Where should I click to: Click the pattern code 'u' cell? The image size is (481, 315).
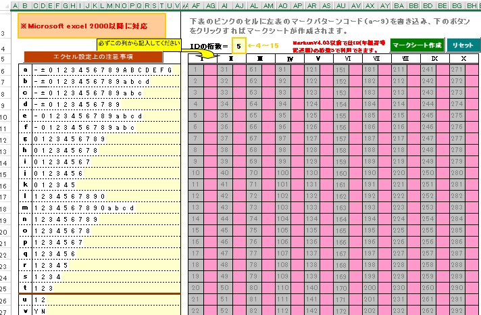click(x=25, y=299)
